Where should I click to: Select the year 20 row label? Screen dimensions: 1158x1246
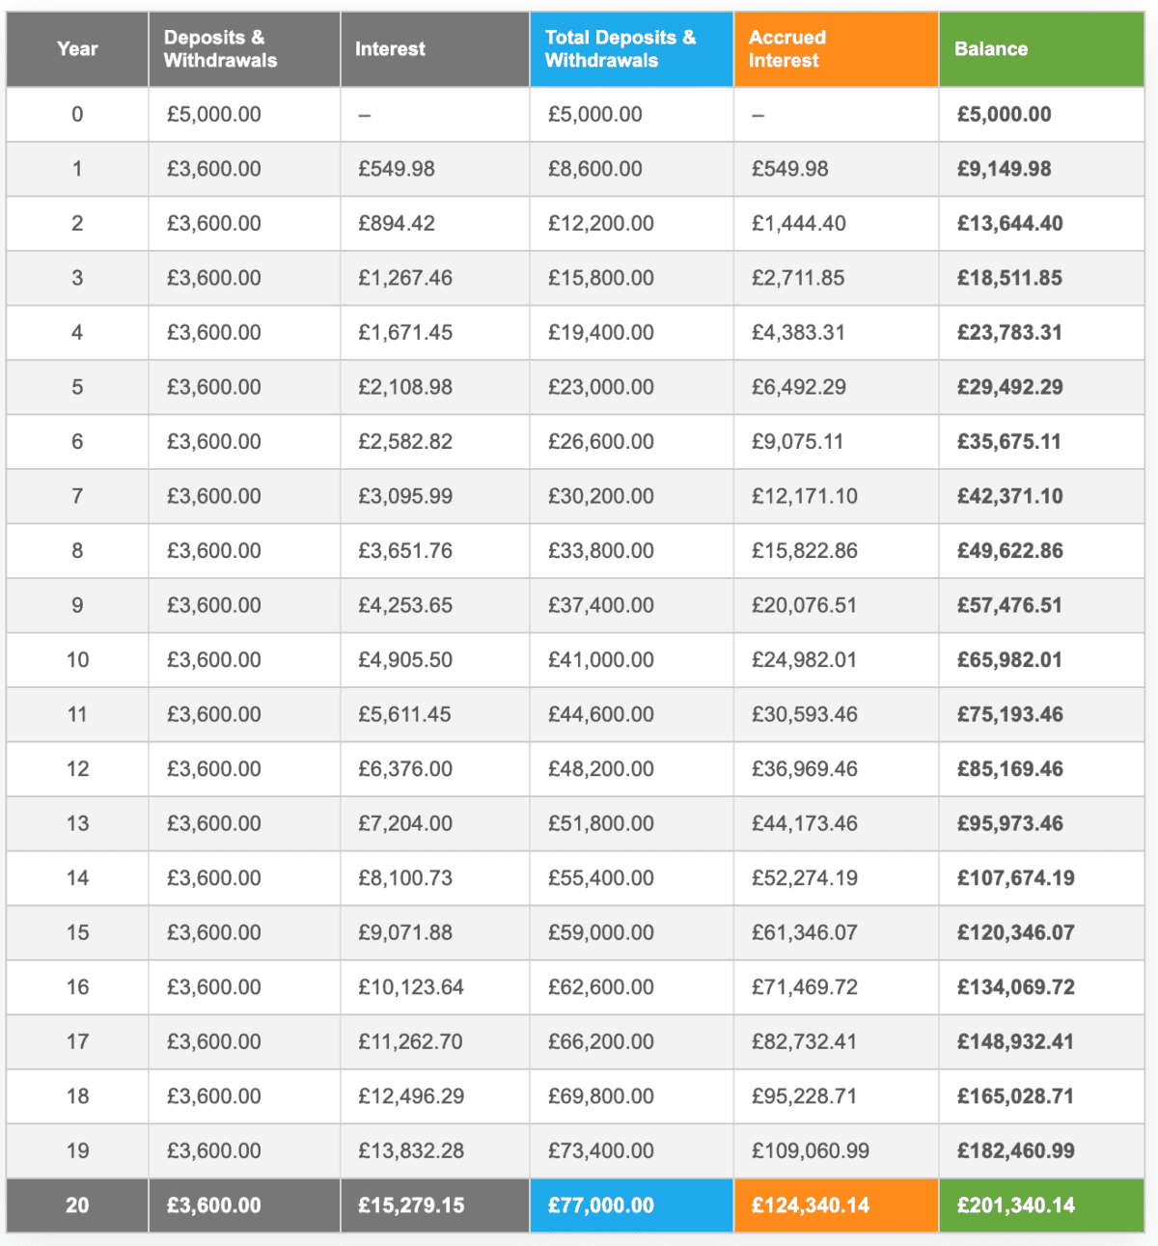pos(77,1205)
